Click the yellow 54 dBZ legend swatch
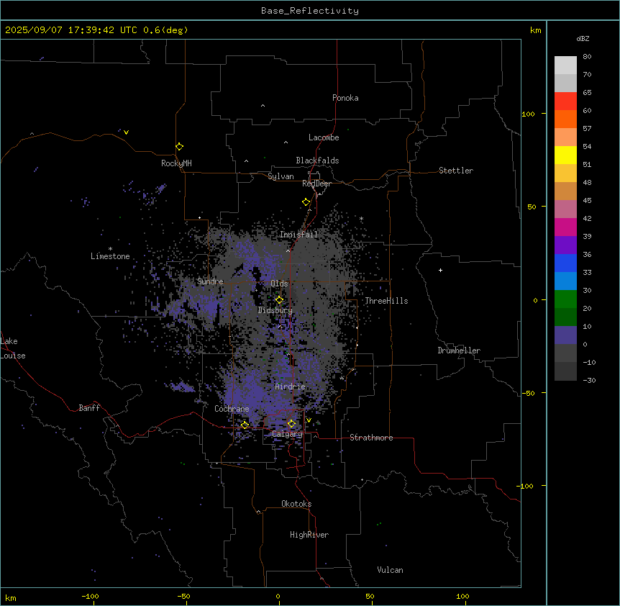The image size is (620, 606). click(565, 155)
